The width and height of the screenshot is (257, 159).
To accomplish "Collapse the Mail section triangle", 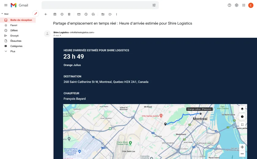I will (x=2, y=14).
